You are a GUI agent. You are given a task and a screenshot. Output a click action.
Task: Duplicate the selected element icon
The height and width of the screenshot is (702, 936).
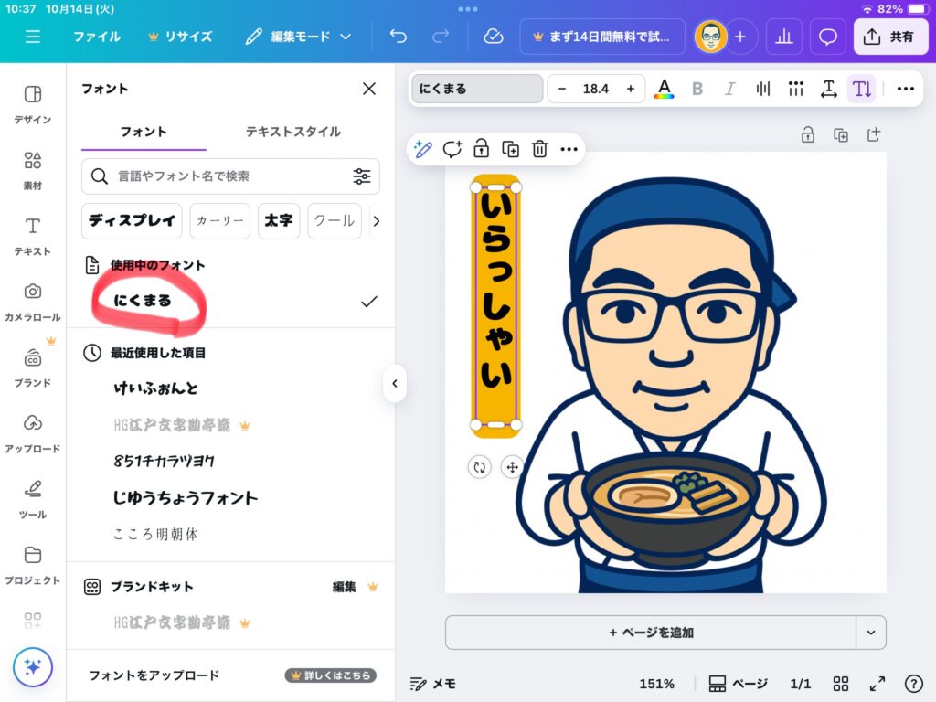(511, 149)
